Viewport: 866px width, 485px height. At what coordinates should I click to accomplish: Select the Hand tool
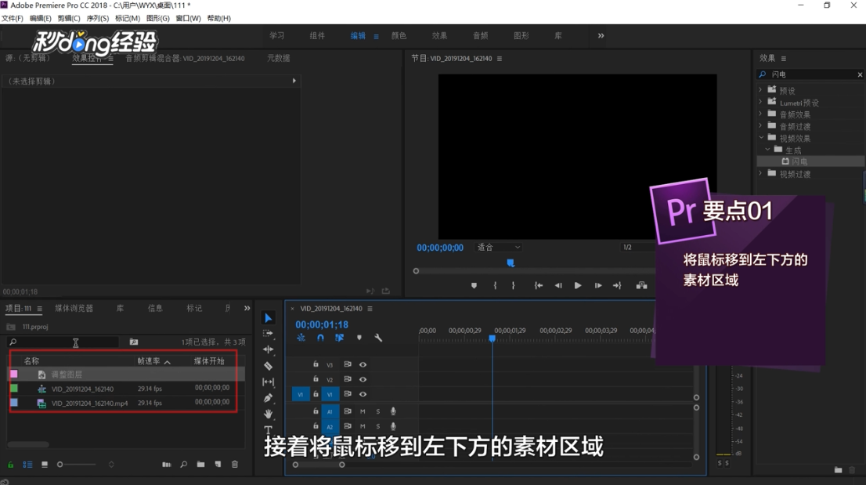tap(268, 414)
